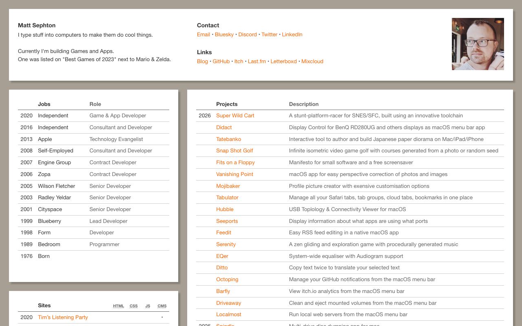Visit the Blog link
This screenshot has width=522, height=326.
click(x=203, y=62)
